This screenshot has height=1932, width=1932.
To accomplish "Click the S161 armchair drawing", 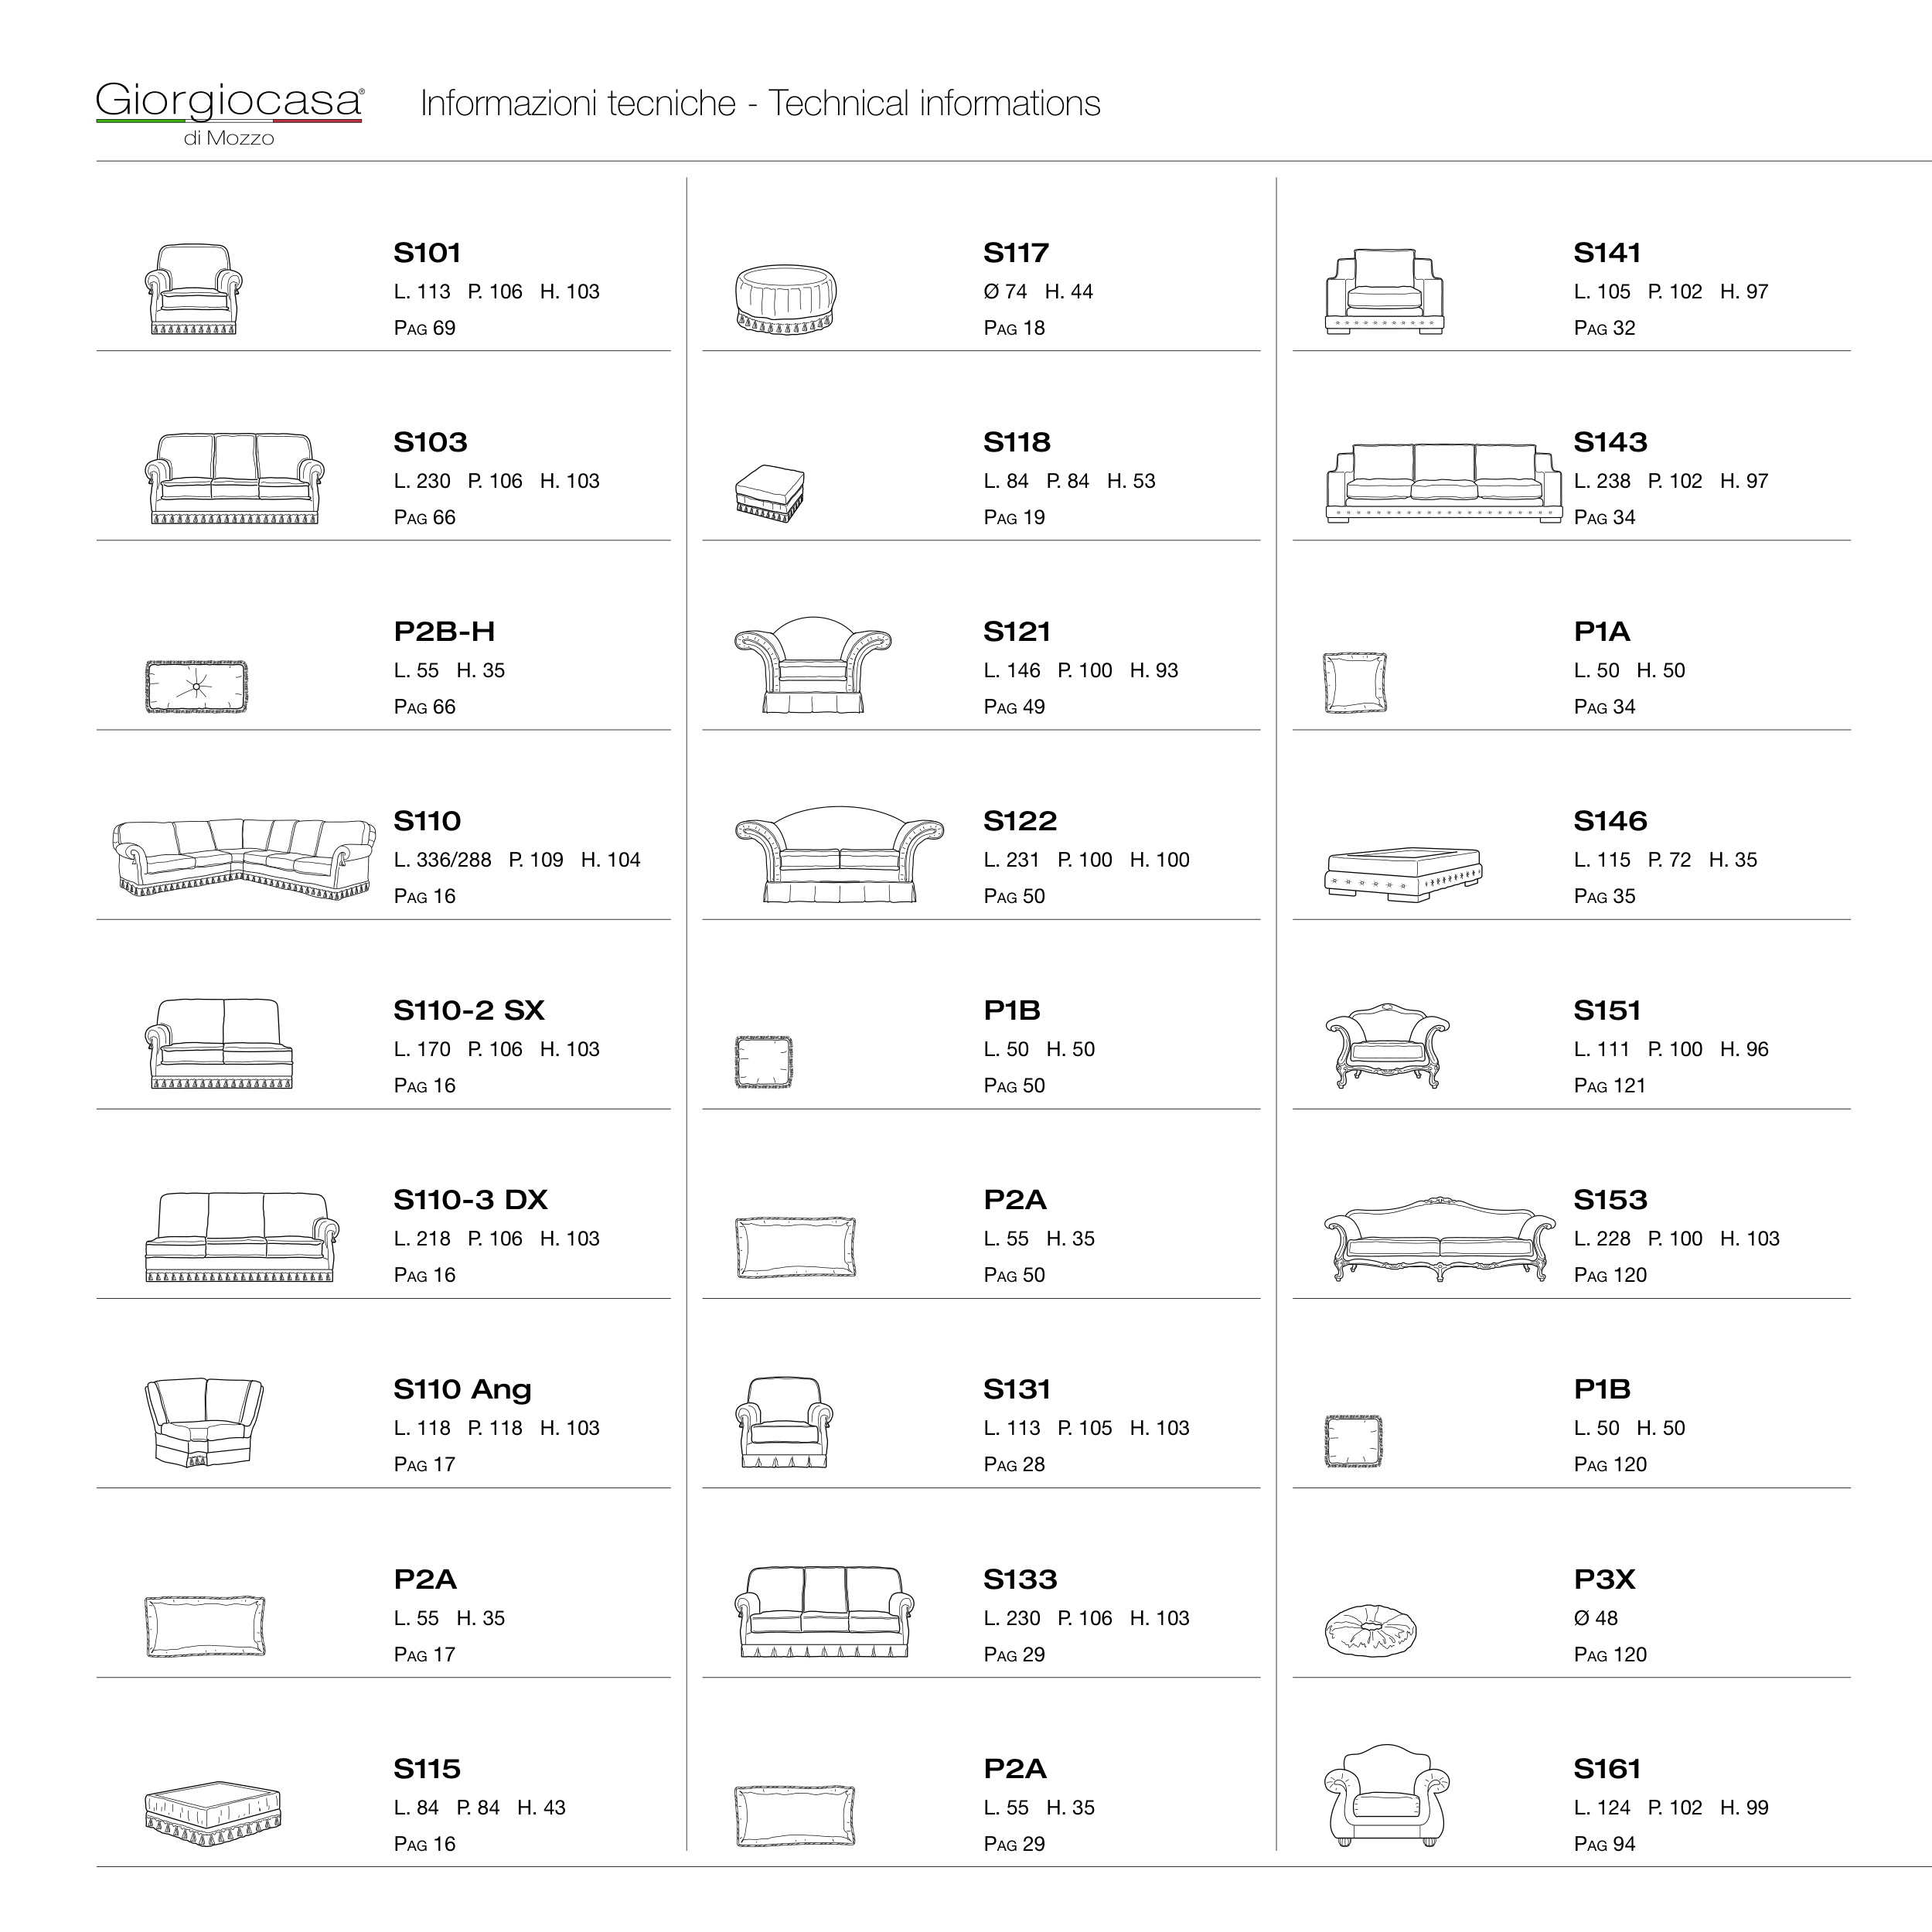I will 1386,1796.
